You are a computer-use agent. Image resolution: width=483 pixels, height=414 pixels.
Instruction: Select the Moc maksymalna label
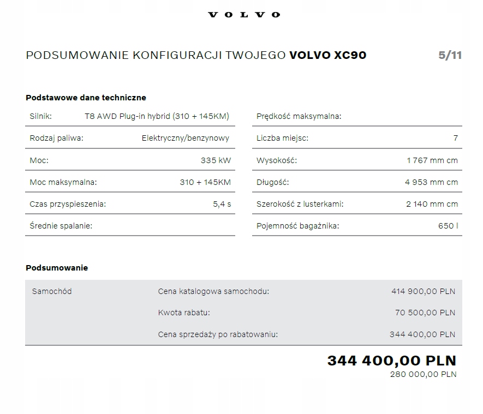[x=63, y=182]
